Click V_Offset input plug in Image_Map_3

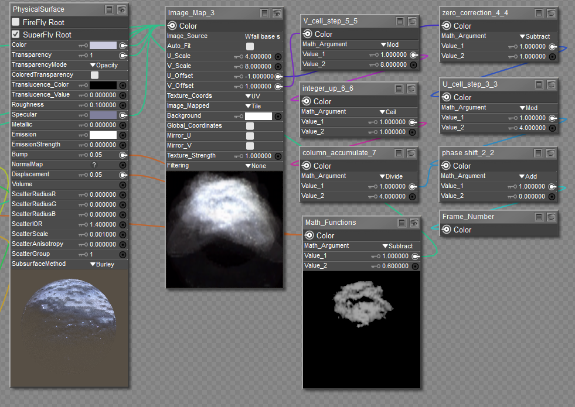pyautogui.click(x=278, y=87)
